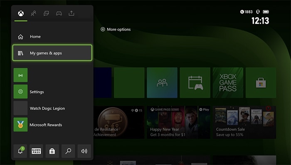Go to Home in the guide

(52, 37)
